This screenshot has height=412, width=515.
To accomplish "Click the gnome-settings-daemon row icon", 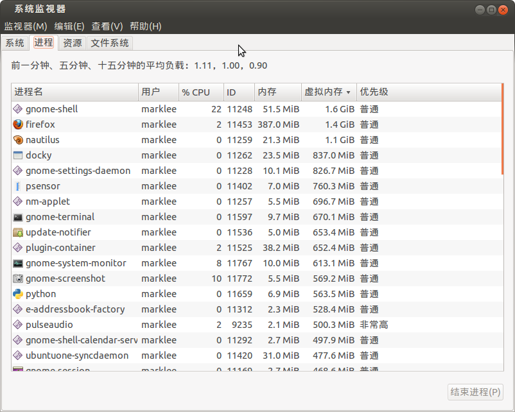I will click(18, 171).
